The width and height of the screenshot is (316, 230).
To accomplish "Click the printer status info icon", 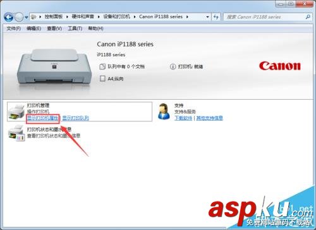I will pos(173,67).
